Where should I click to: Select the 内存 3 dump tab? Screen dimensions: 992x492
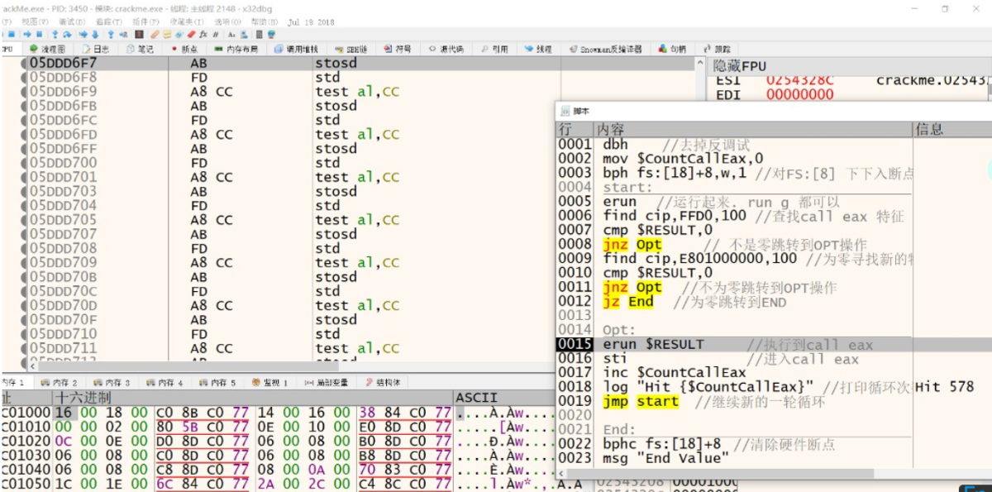tap(112, 383)
